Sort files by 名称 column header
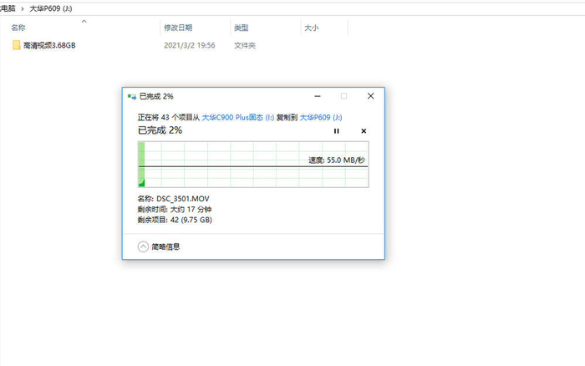Viewport: 585px width, 366px height. point(18,28)
